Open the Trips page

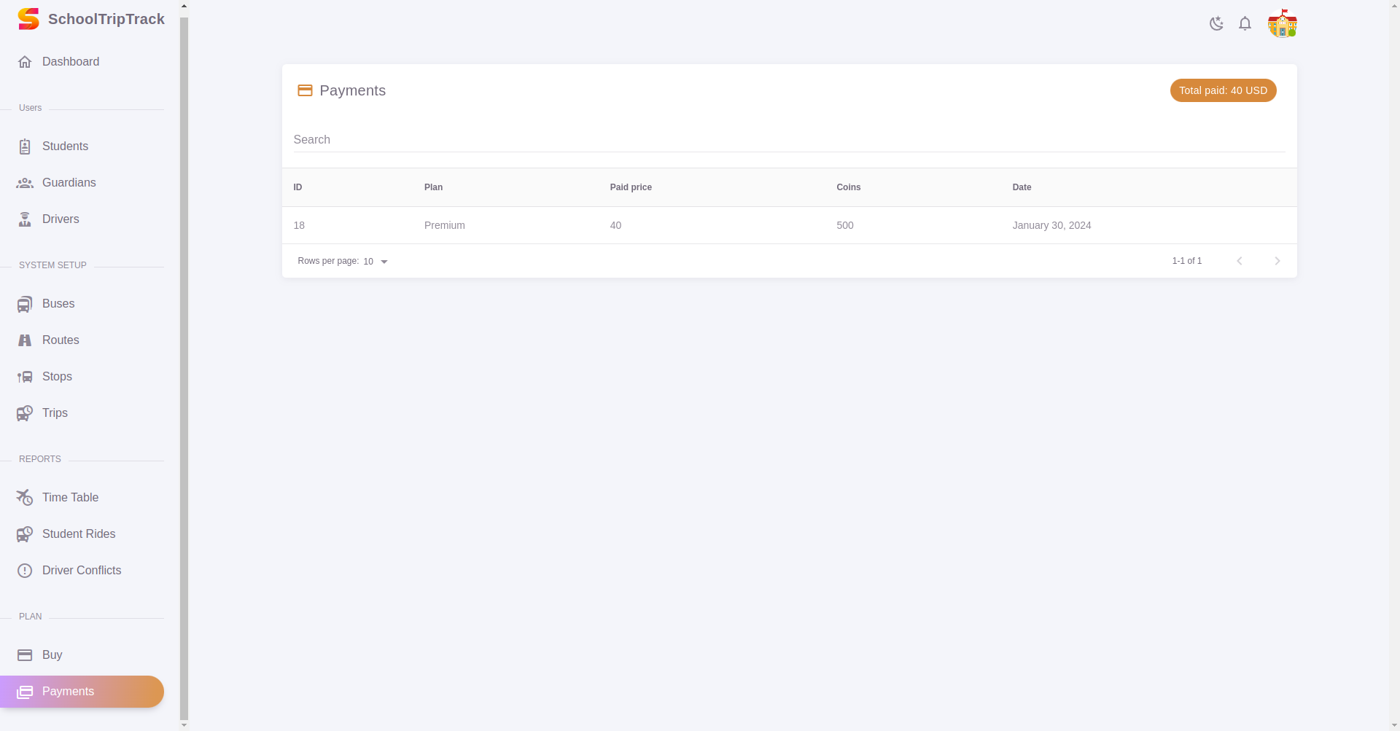click(x=55, y=413)
